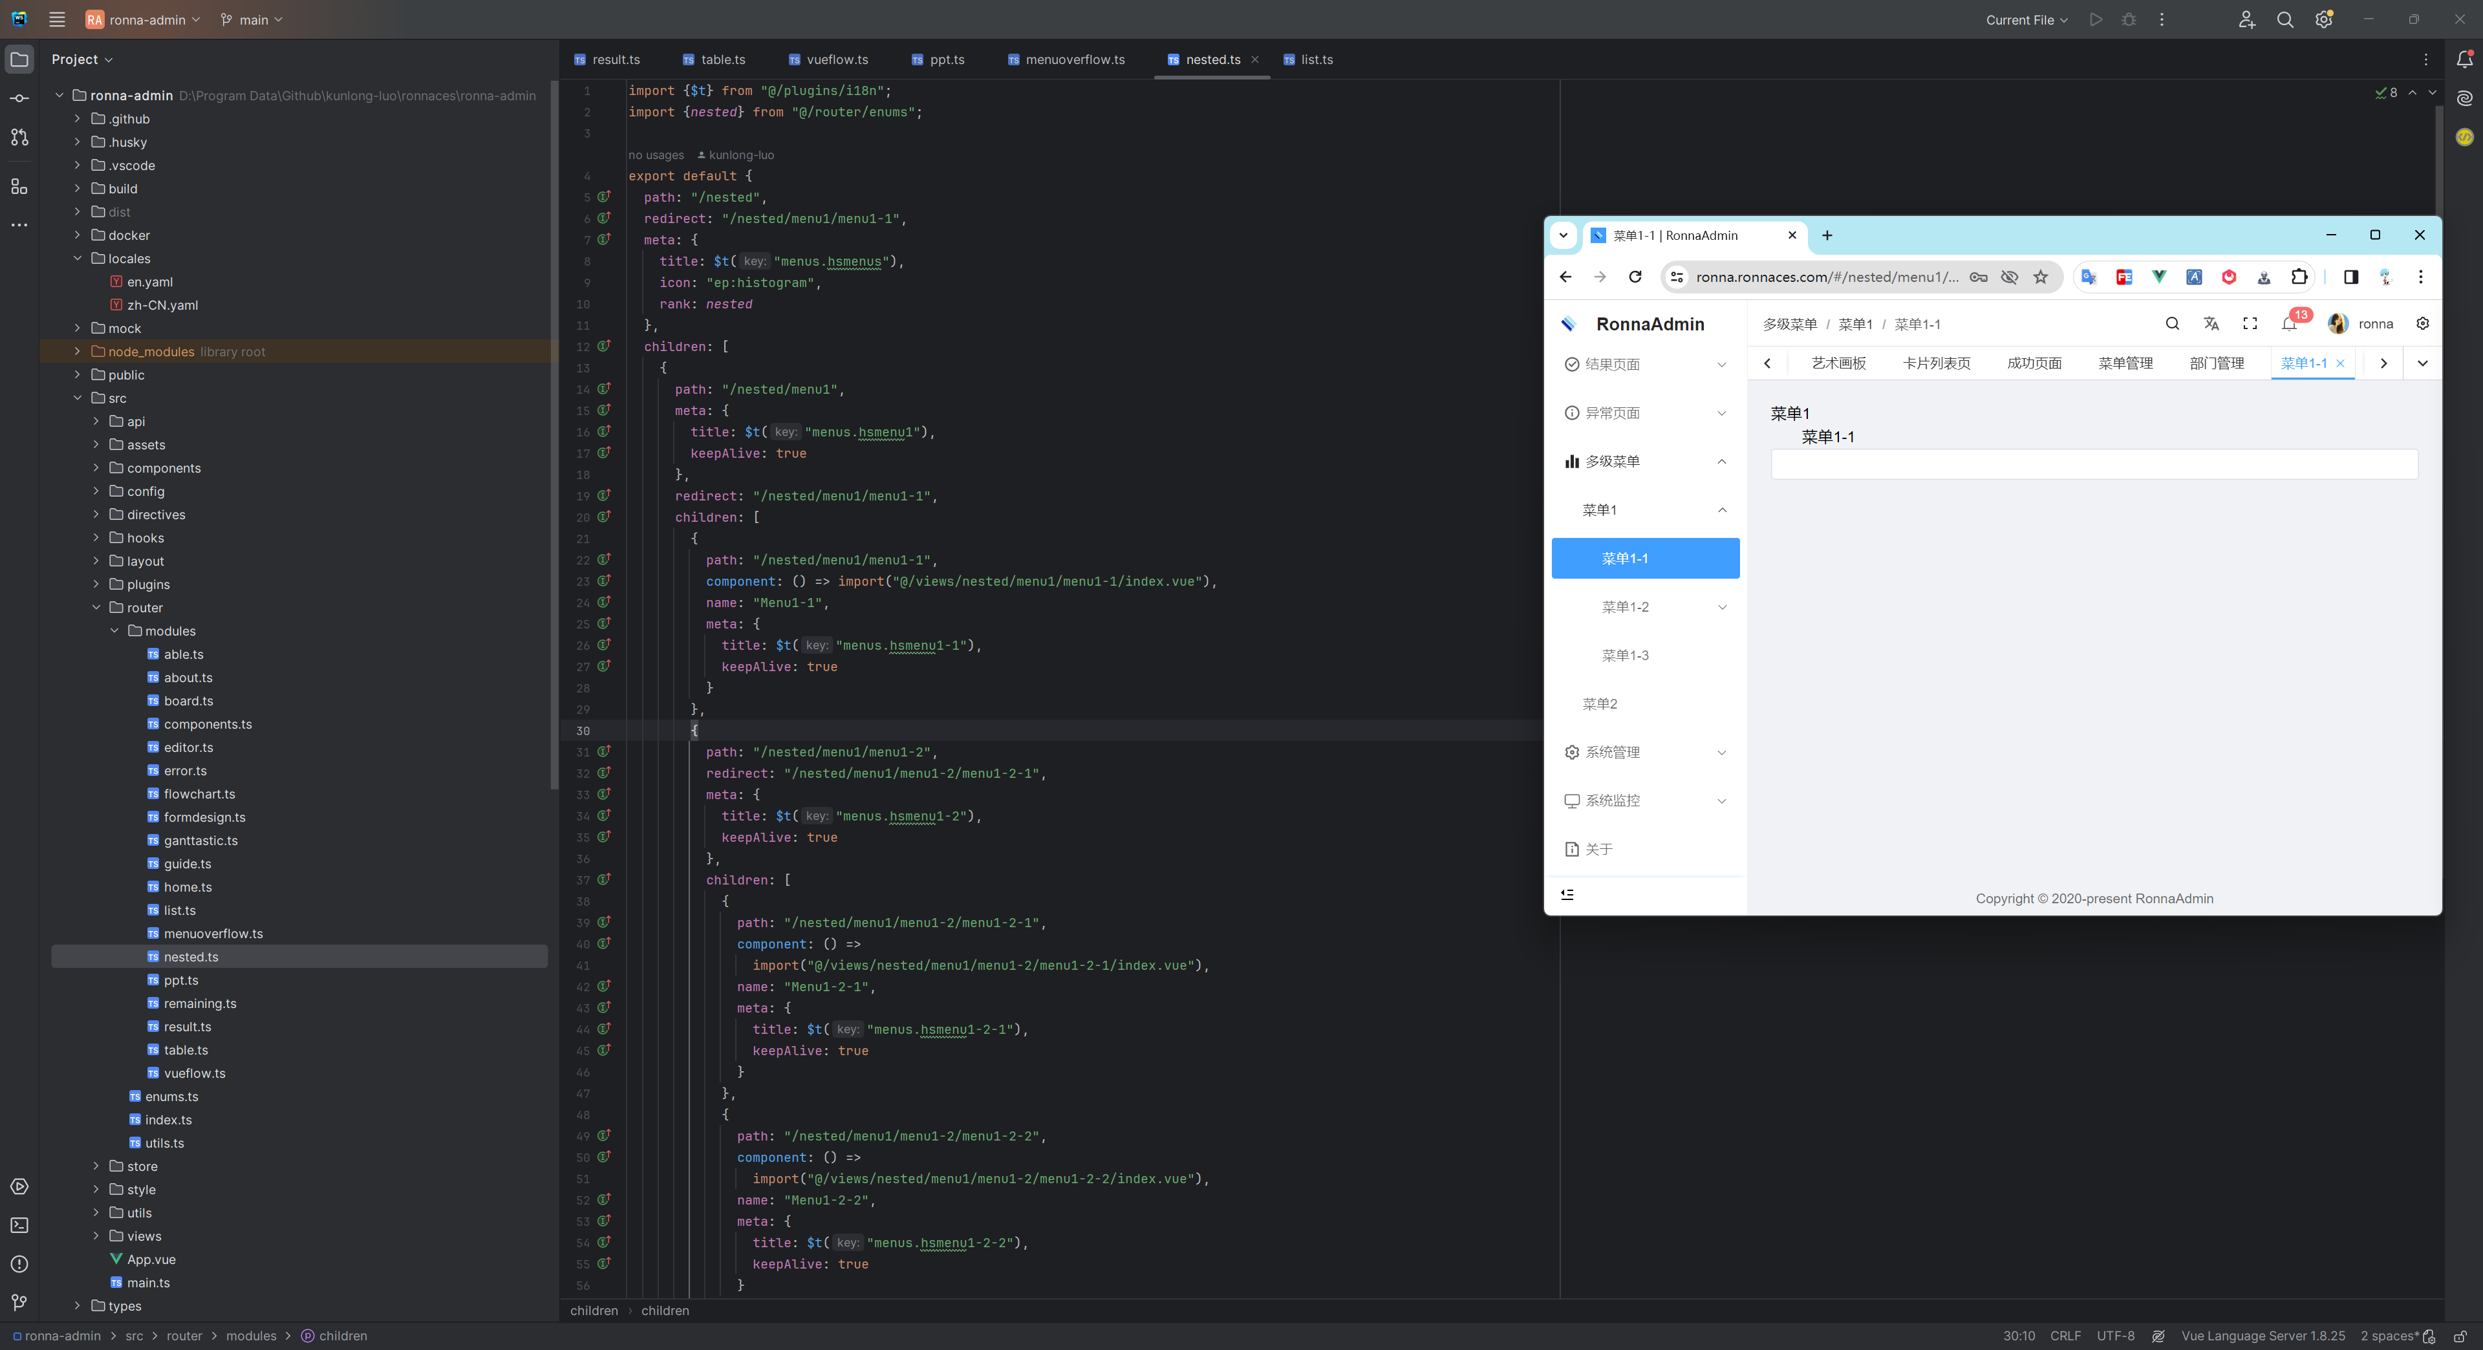
Task: Click the RonnaAdmin logo icon in browser
Action: (x=1567, y=323)
